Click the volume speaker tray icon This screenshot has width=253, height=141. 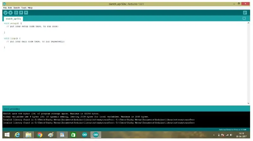tap(231, 135)
